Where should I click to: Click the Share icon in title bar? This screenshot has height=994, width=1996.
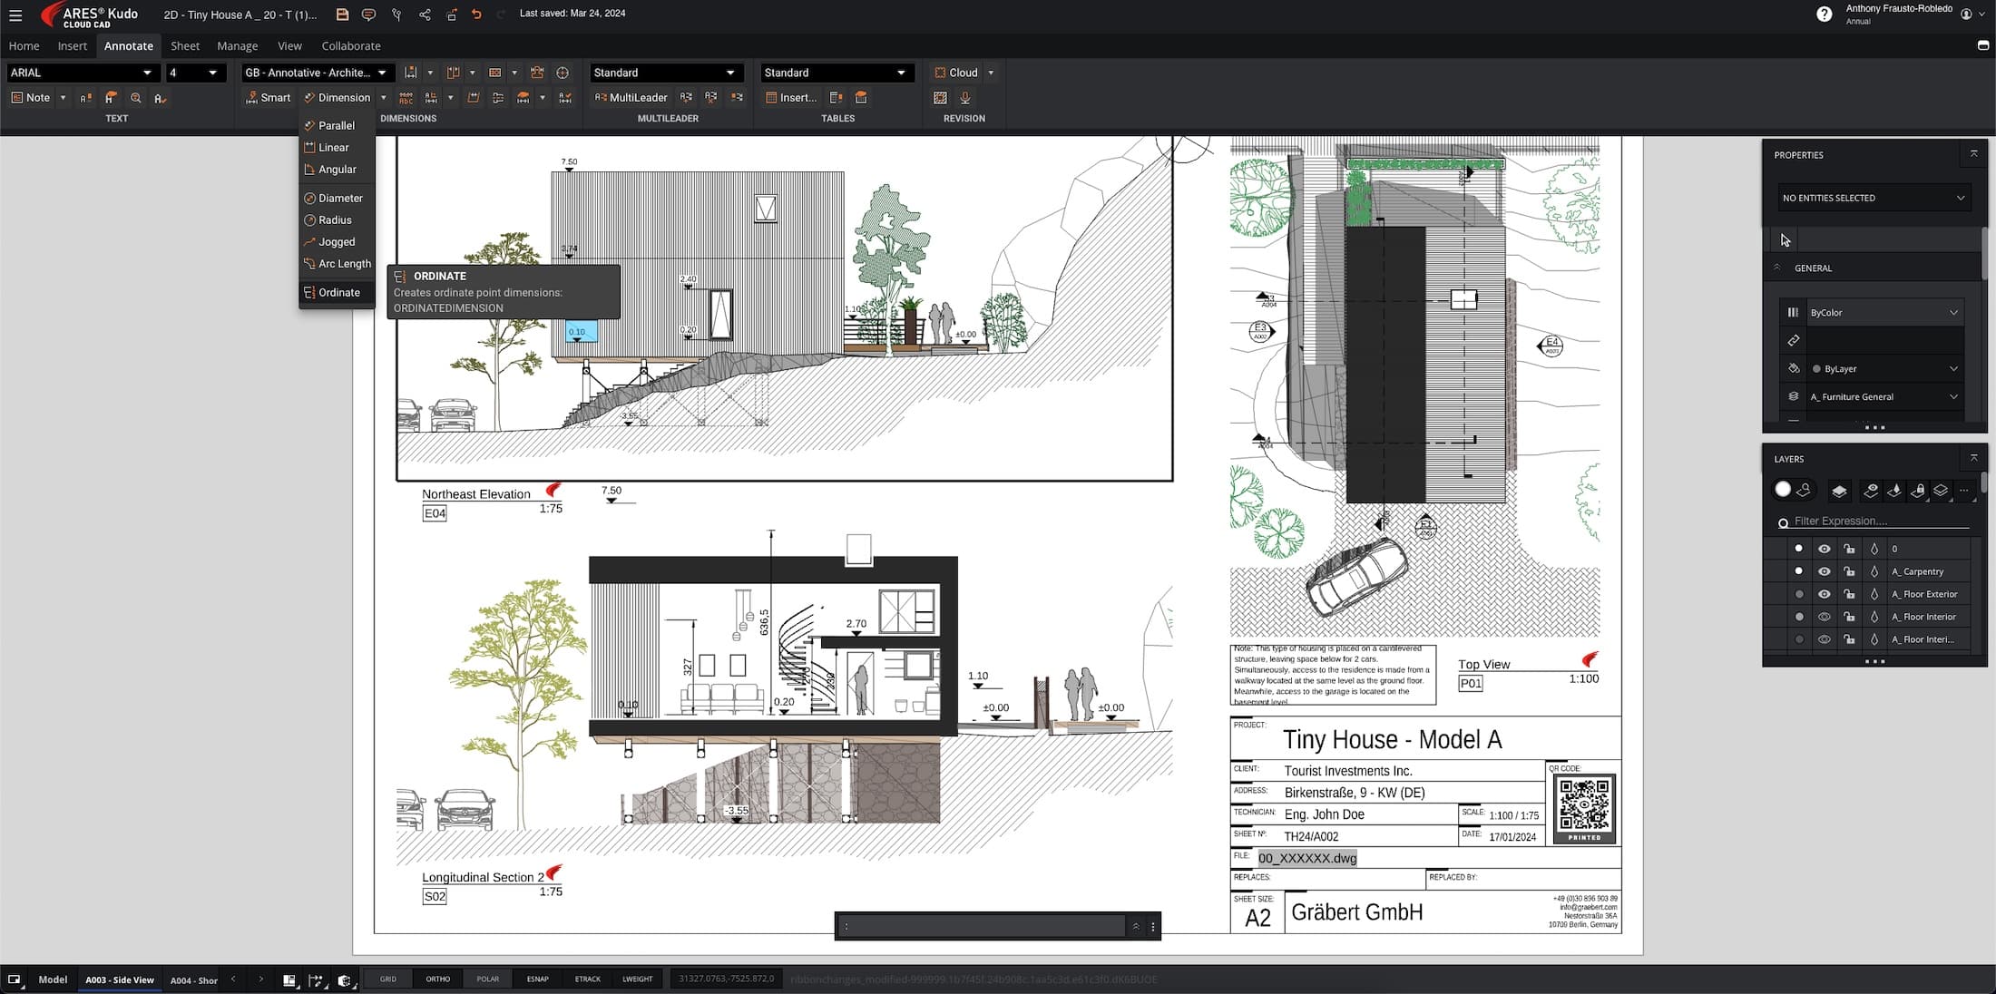tap(425, 15)
